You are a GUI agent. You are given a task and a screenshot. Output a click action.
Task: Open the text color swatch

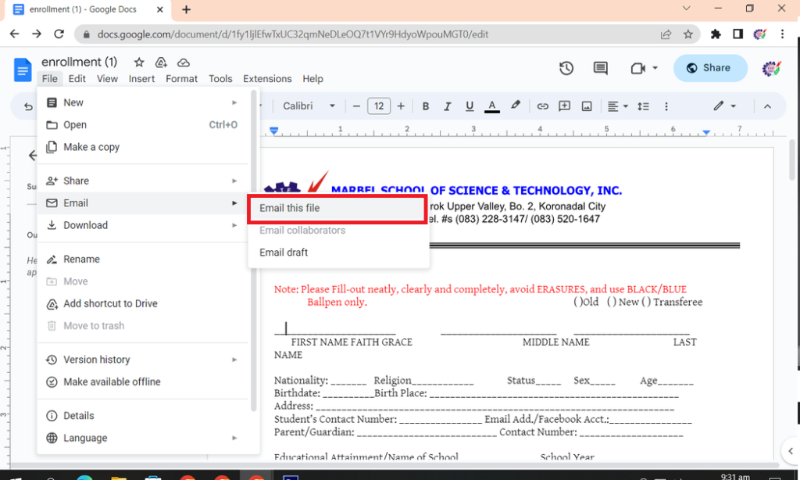(491, 106)
